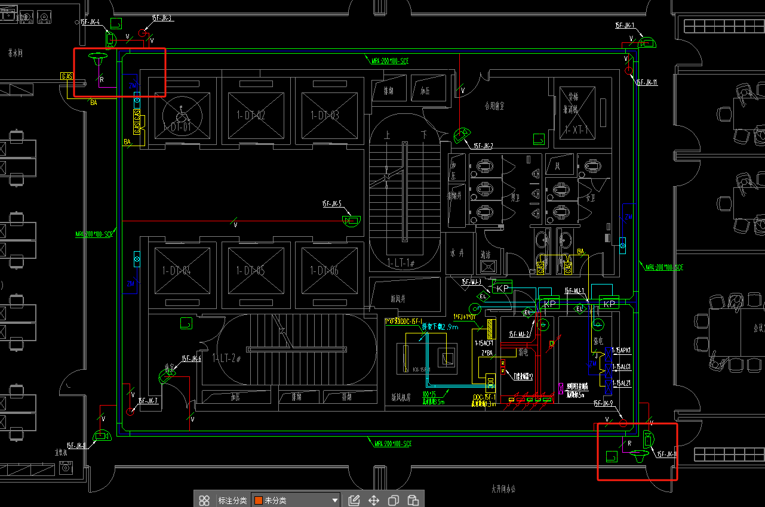Click the 15F-MJ-2 door access label
The height and width of the screenshot is (507, 765).
point(520,335)
